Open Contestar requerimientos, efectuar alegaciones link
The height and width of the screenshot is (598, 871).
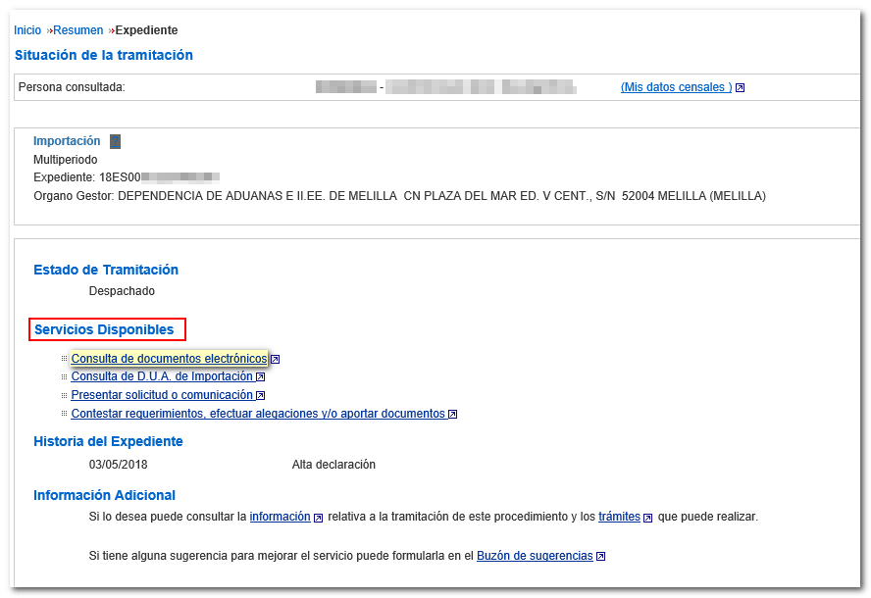pyautogui.click(x=258, y=414)
